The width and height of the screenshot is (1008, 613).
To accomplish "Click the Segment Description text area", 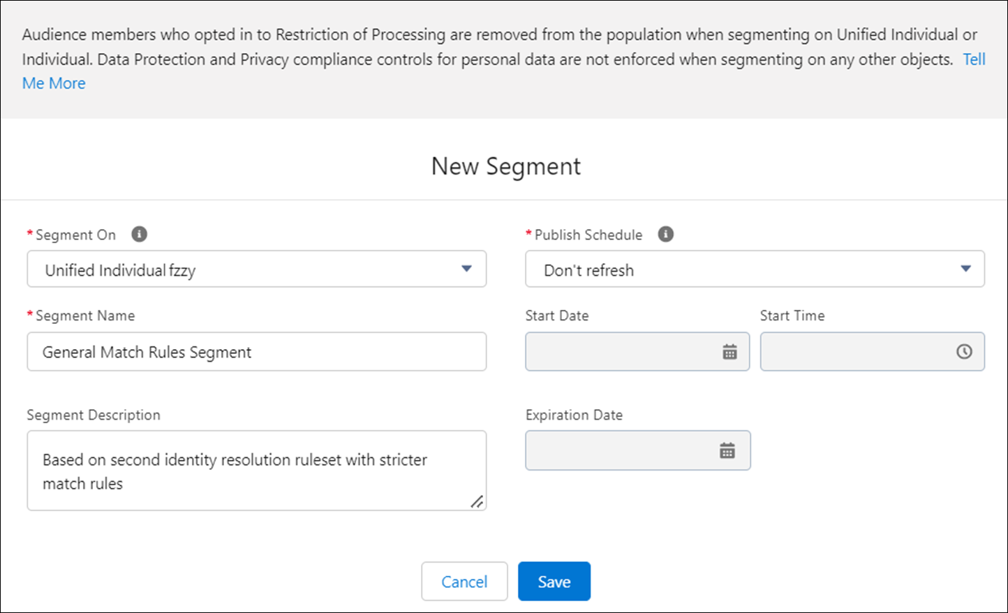I will (x=257, y=471).
